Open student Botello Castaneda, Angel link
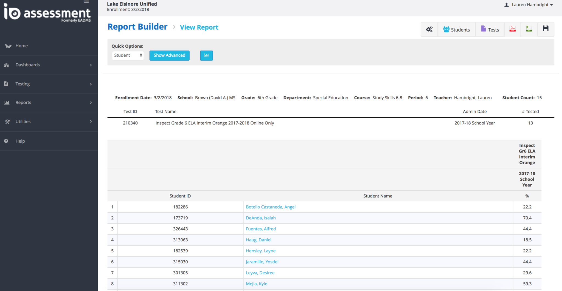 coord(271,207)
